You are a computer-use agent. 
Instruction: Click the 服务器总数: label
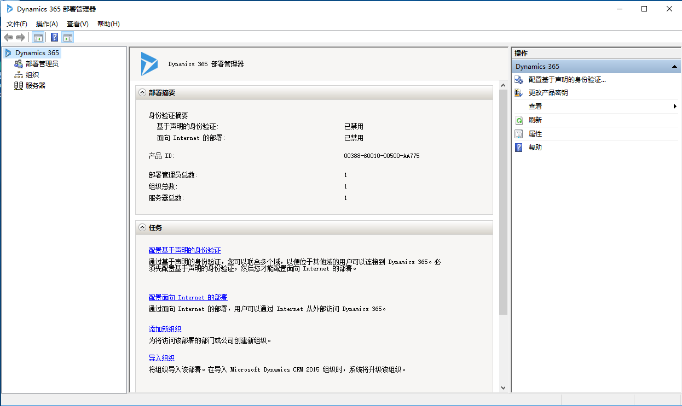(x=166, y=198)
